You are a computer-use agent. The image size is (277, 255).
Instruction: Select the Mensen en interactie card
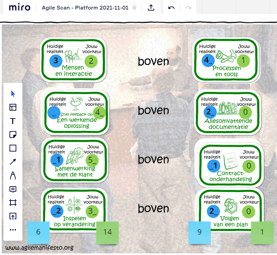(x=73, y=60)
